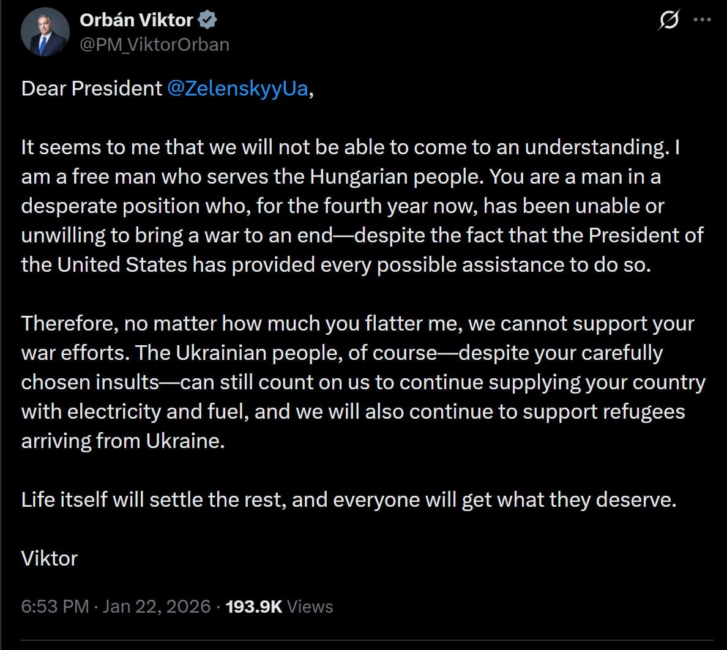Click the 6:53 PM post time
727x650 pixels.
55,607
